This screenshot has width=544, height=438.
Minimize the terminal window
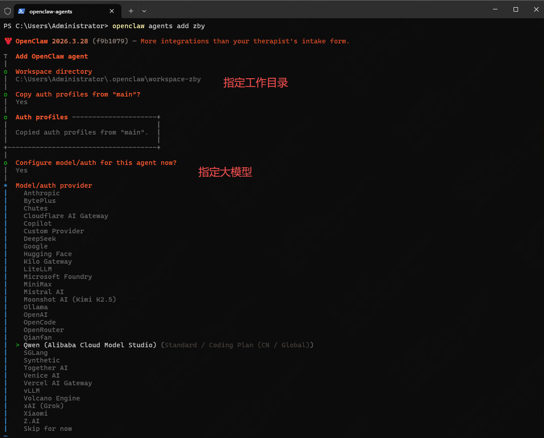coord(495,9)
